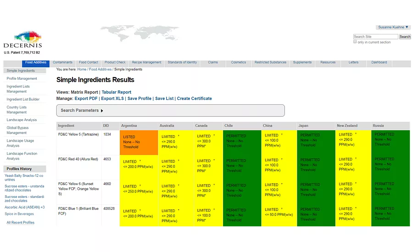Open Profile Management in sidebar
Screen dimensions: 413x252
[22, 78]
